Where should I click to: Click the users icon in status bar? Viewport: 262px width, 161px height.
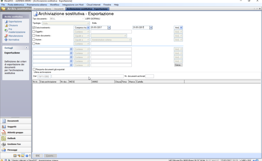(x=9, y=160)
